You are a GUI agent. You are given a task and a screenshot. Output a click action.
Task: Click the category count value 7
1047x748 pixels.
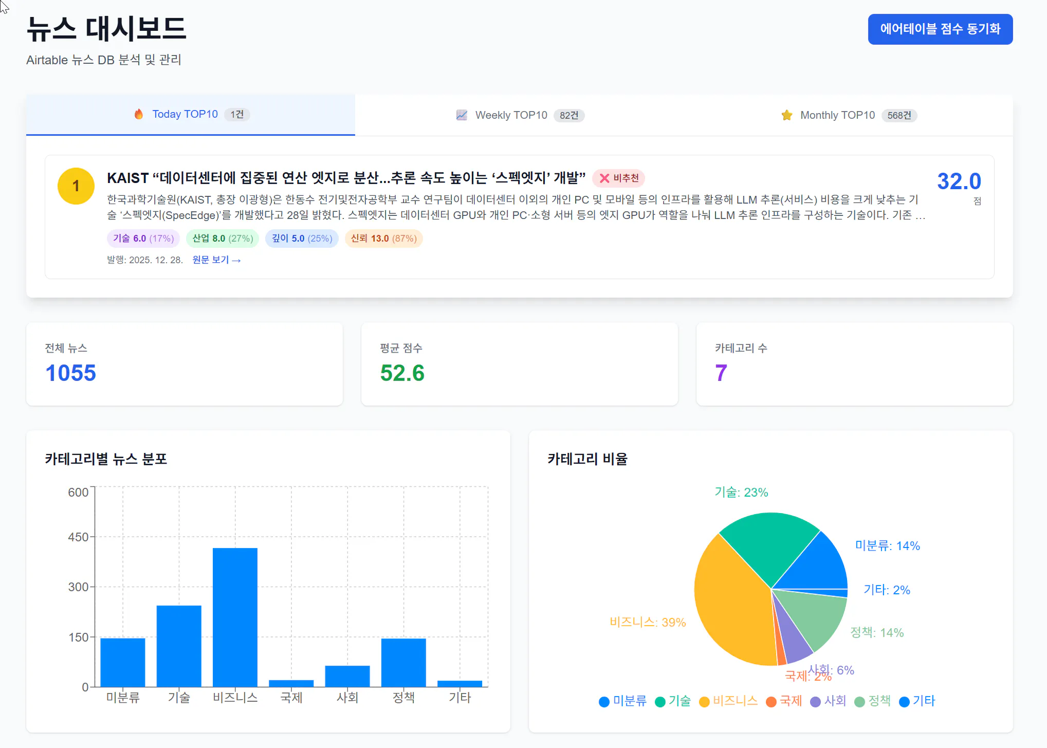[x=721, y=373]
